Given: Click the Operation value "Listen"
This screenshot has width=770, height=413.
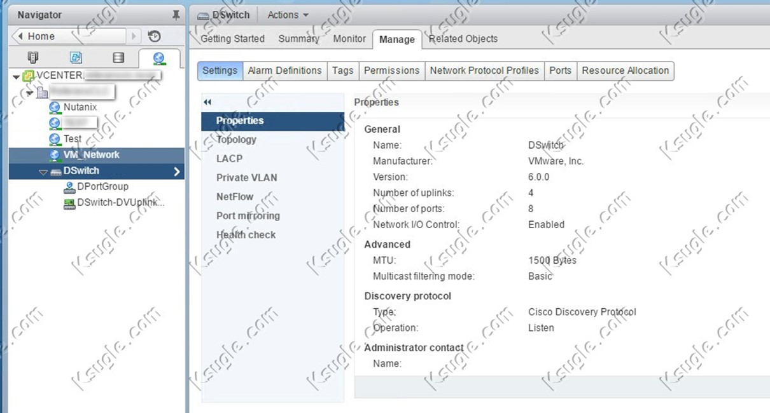Looking at the screenshot, I should (x=541, y=328).
